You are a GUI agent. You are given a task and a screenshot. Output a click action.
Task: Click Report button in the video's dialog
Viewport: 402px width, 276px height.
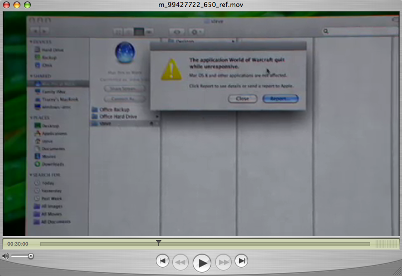[x=280, y=99]
